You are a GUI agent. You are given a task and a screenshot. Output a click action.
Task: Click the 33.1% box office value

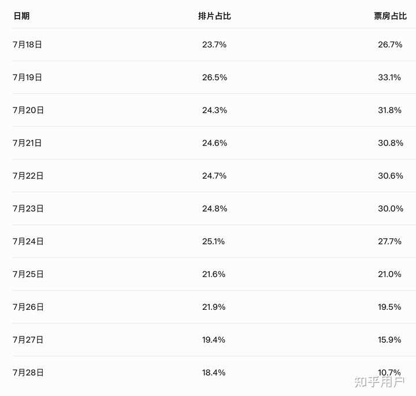coord(390,77)
